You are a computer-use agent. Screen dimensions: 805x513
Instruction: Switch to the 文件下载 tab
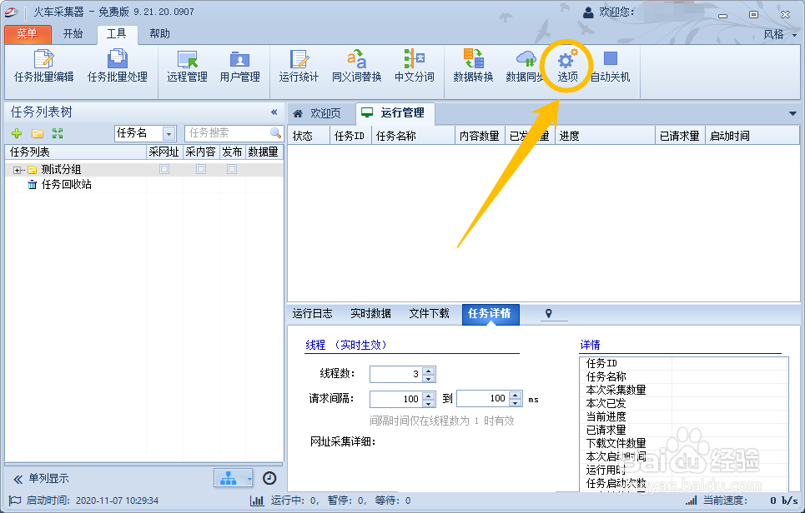tap(430, 314)
